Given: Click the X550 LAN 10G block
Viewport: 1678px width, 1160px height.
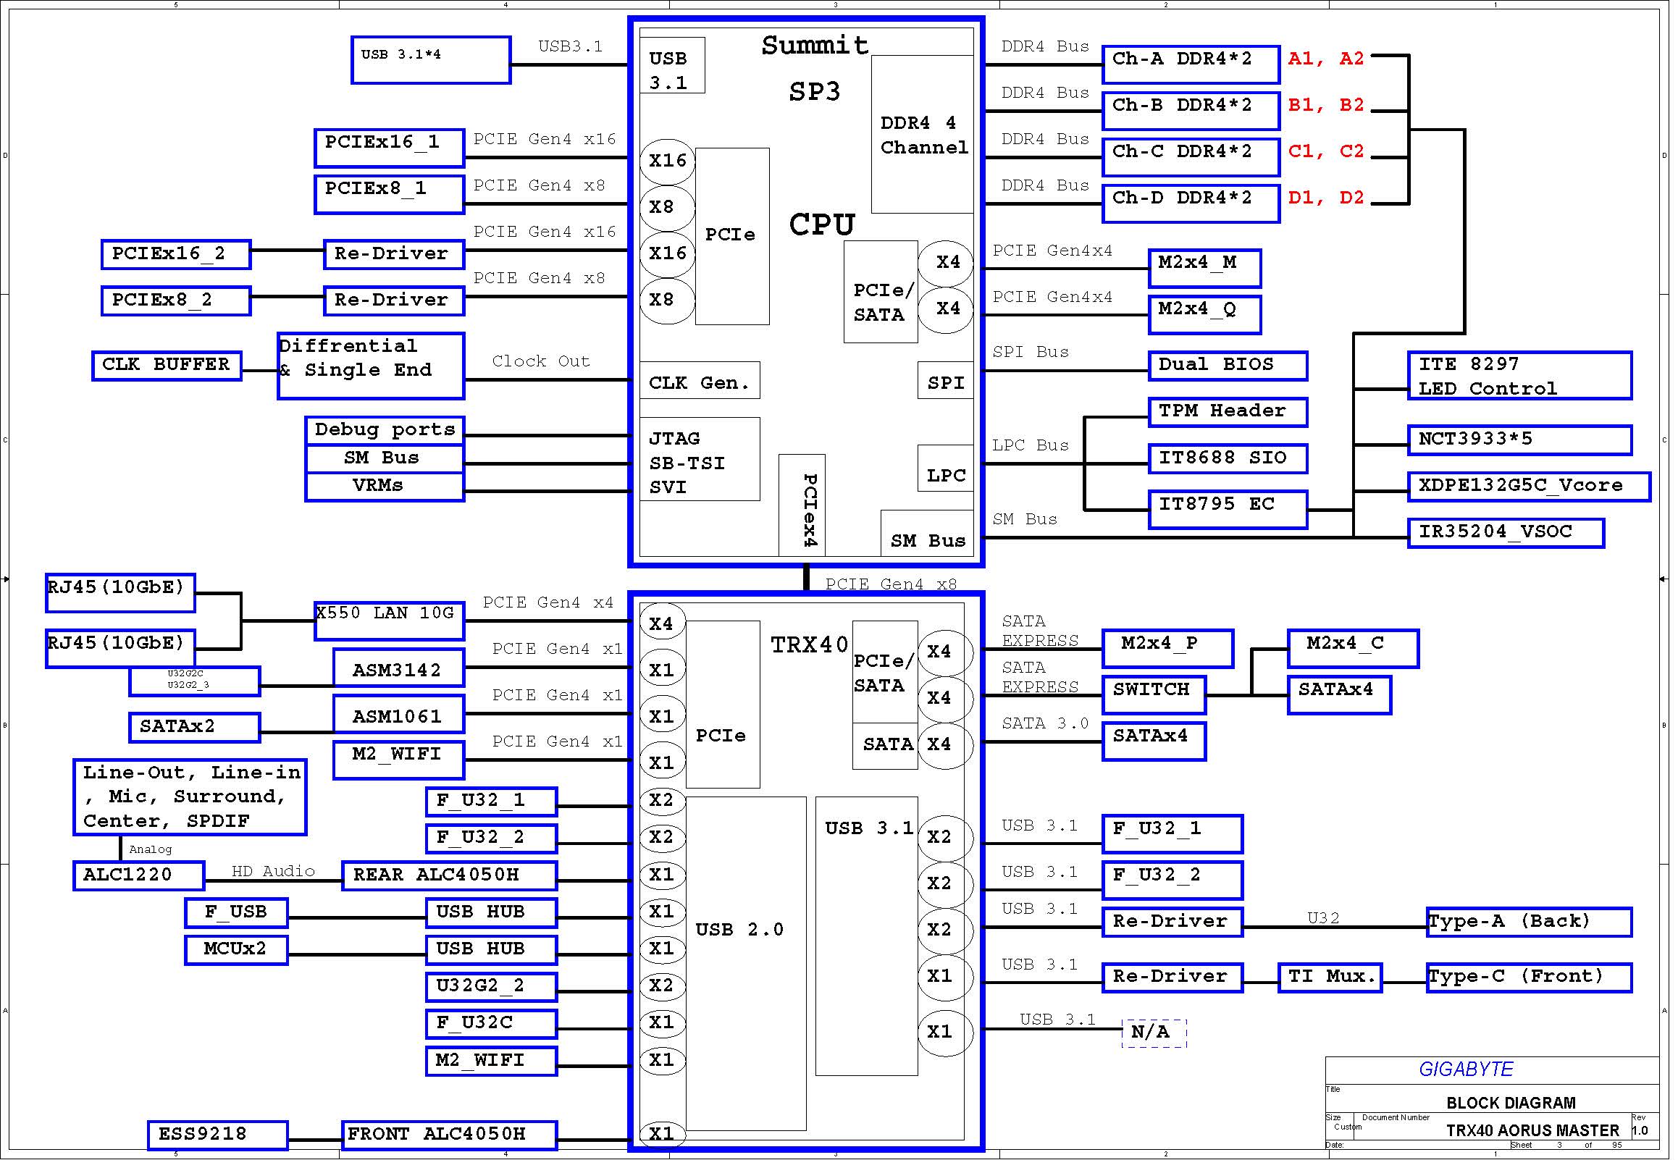Looking at the screenshot, I should [x=390, y=621].
